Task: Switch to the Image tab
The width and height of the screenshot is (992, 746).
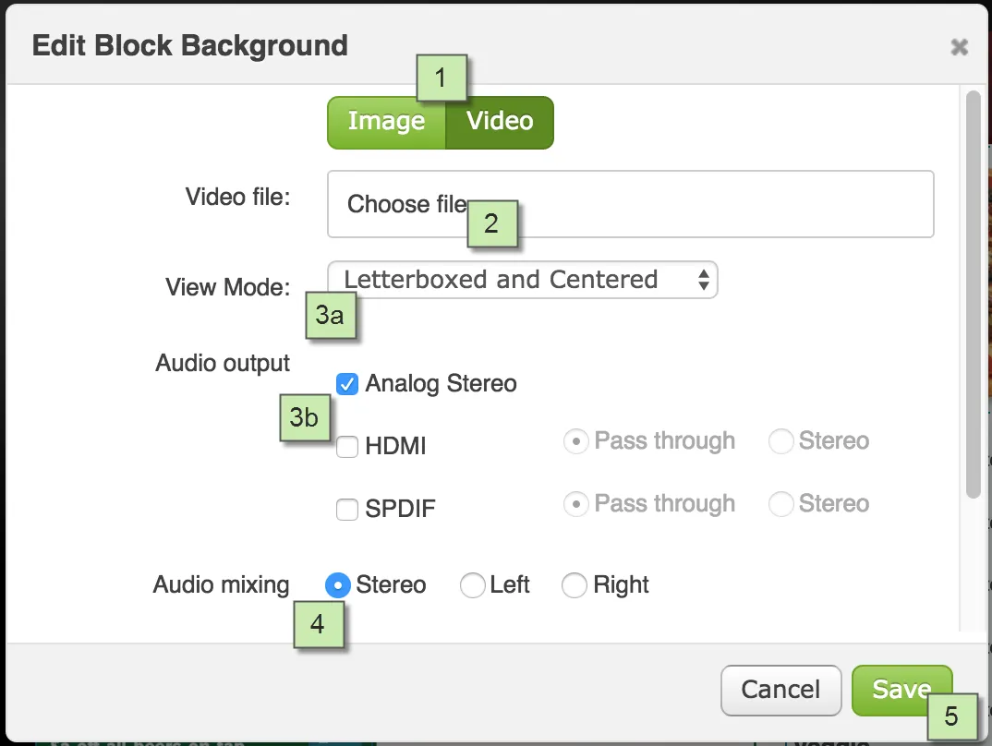Action: [x=387, y=123]
